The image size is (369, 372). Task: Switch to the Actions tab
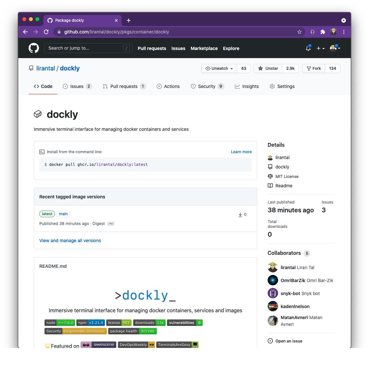click(x=168, y=86)
